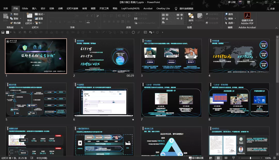
Task: Click the zoom slider in status bar
Action: 250,158
